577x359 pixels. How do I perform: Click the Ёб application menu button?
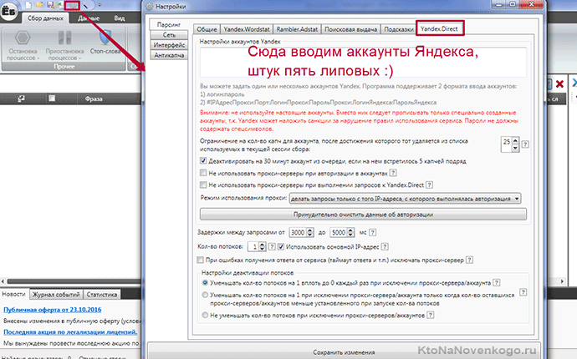[x=8, y=11]
